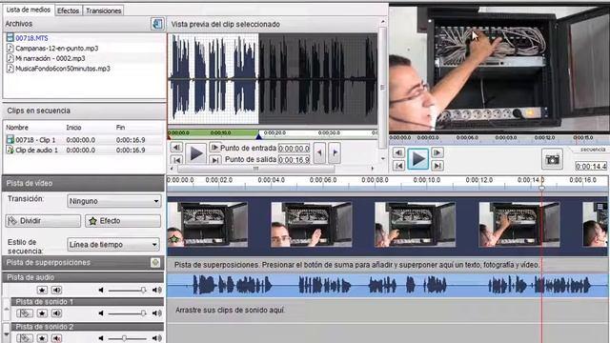Go to start of clip preview

coord(176,159)
